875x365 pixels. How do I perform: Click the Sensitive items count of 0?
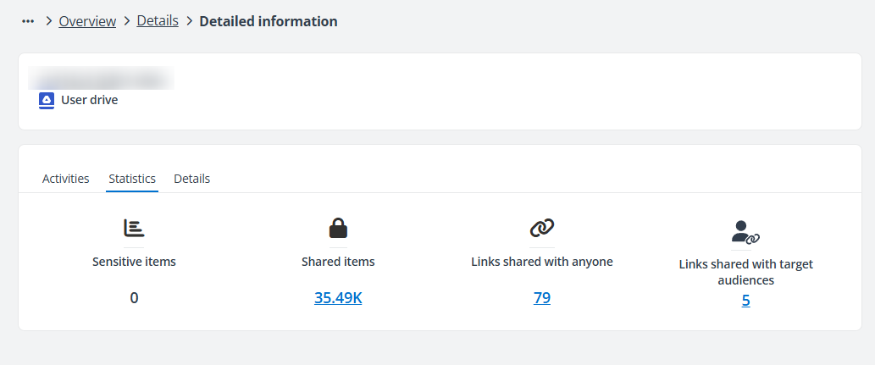pos(134,297)
